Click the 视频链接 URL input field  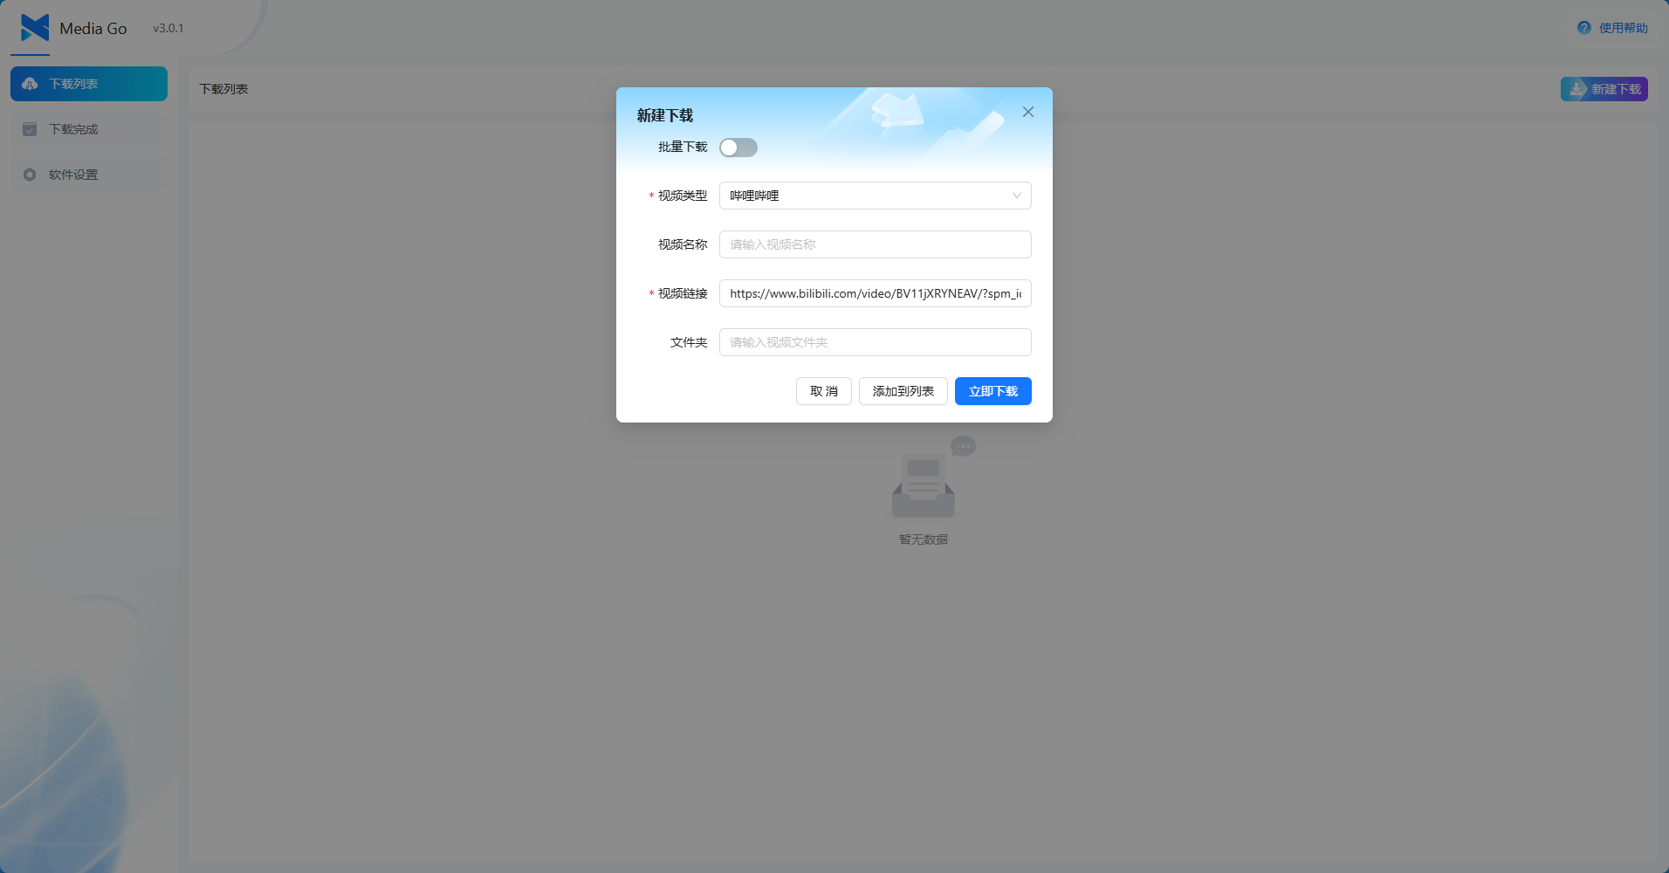point(876,293)
